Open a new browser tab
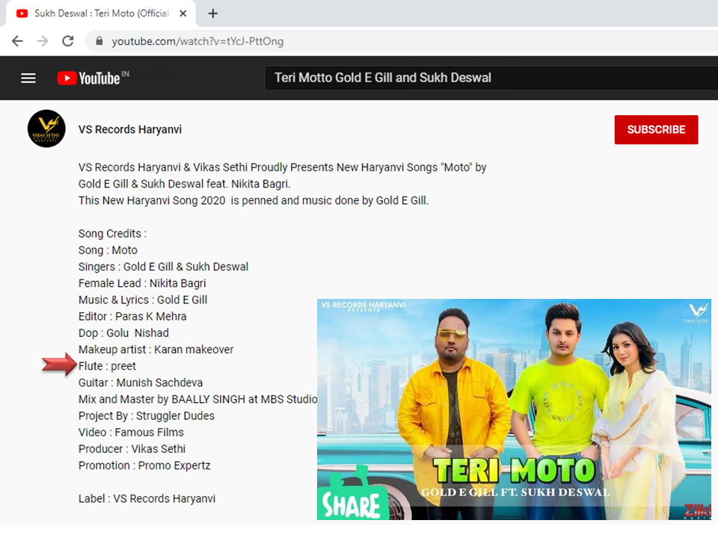The height and width of the screenshot is (538, 718). (213, 13)
